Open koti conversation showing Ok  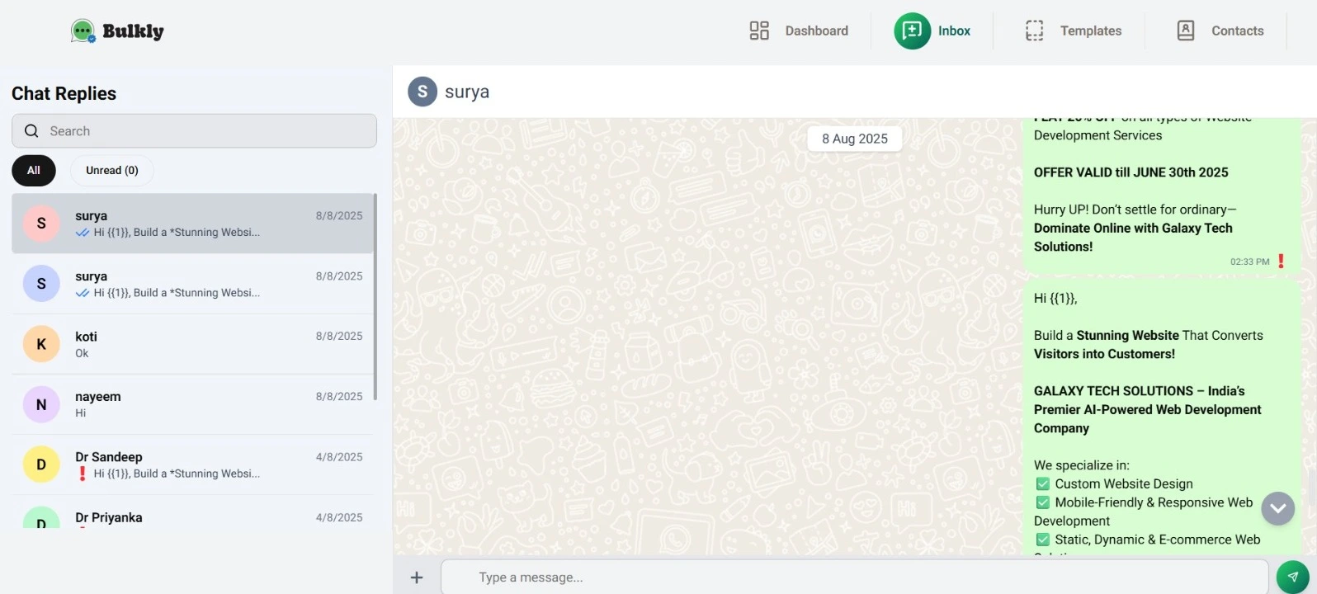[x=192, y=344]
